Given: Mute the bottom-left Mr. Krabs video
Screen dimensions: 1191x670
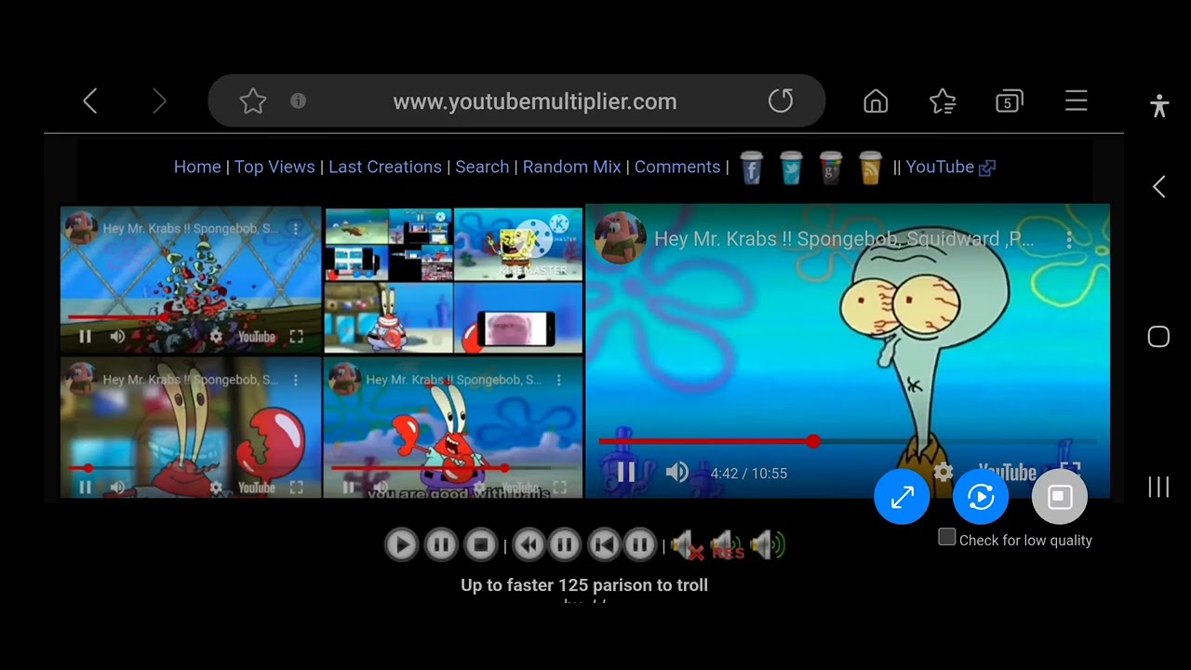Looking at the screenshot, I should (117, 487).
